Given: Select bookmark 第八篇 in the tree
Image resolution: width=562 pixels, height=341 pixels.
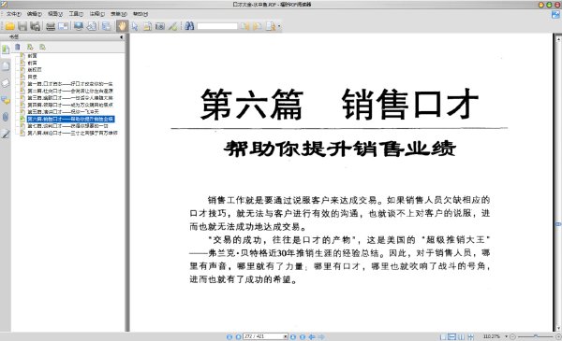Looking at the screenshot, I should pos(72,133).
